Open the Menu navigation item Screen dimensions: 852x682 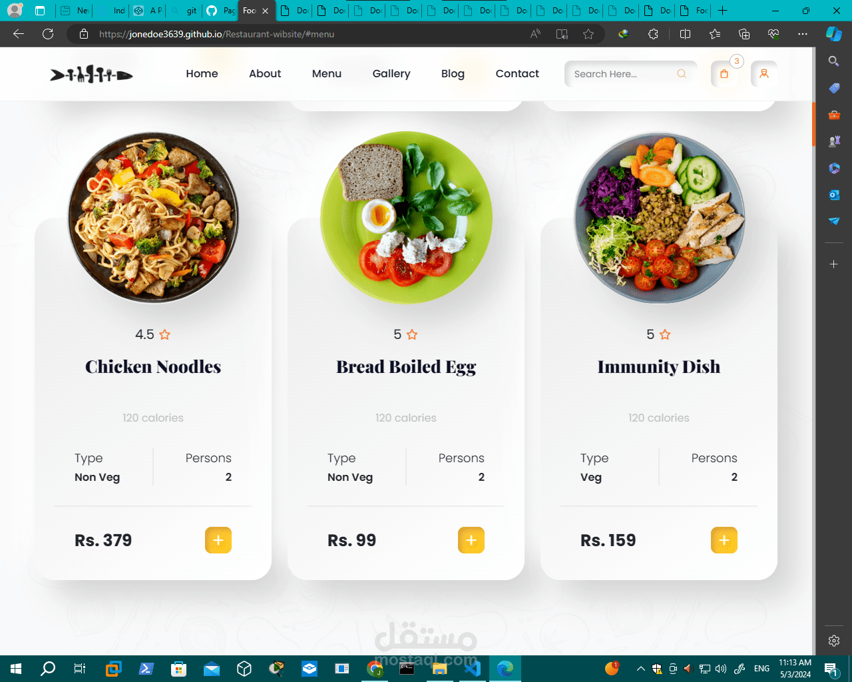click(x=327, y=74)
